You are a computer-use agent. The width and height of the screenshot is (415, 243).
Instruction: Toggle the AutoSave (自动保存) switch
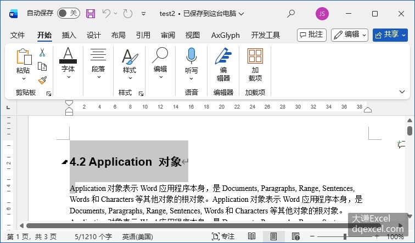point(68,13)
